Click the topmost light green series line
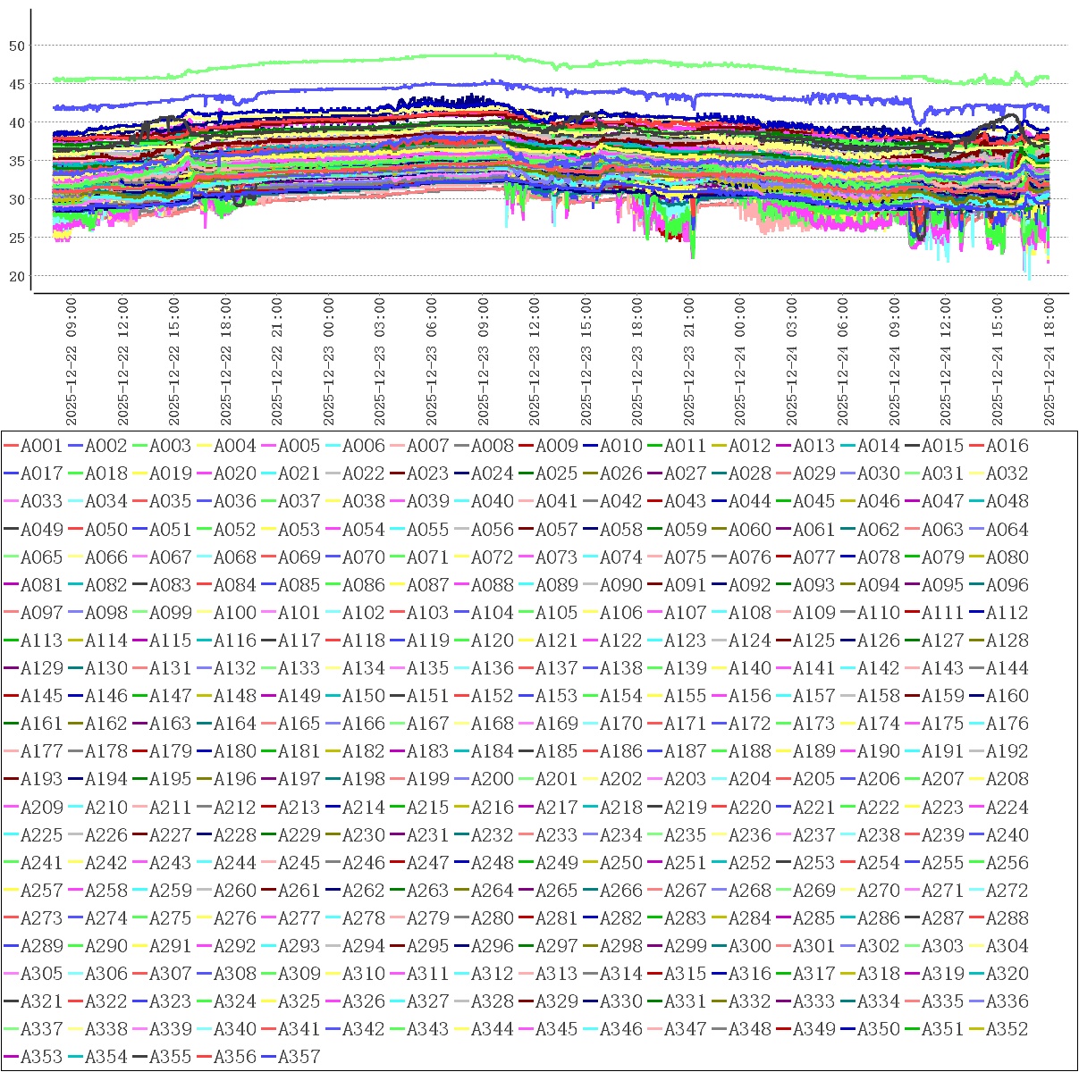Viewport: 1079px width, 1072px height. (x=447, y=55)
